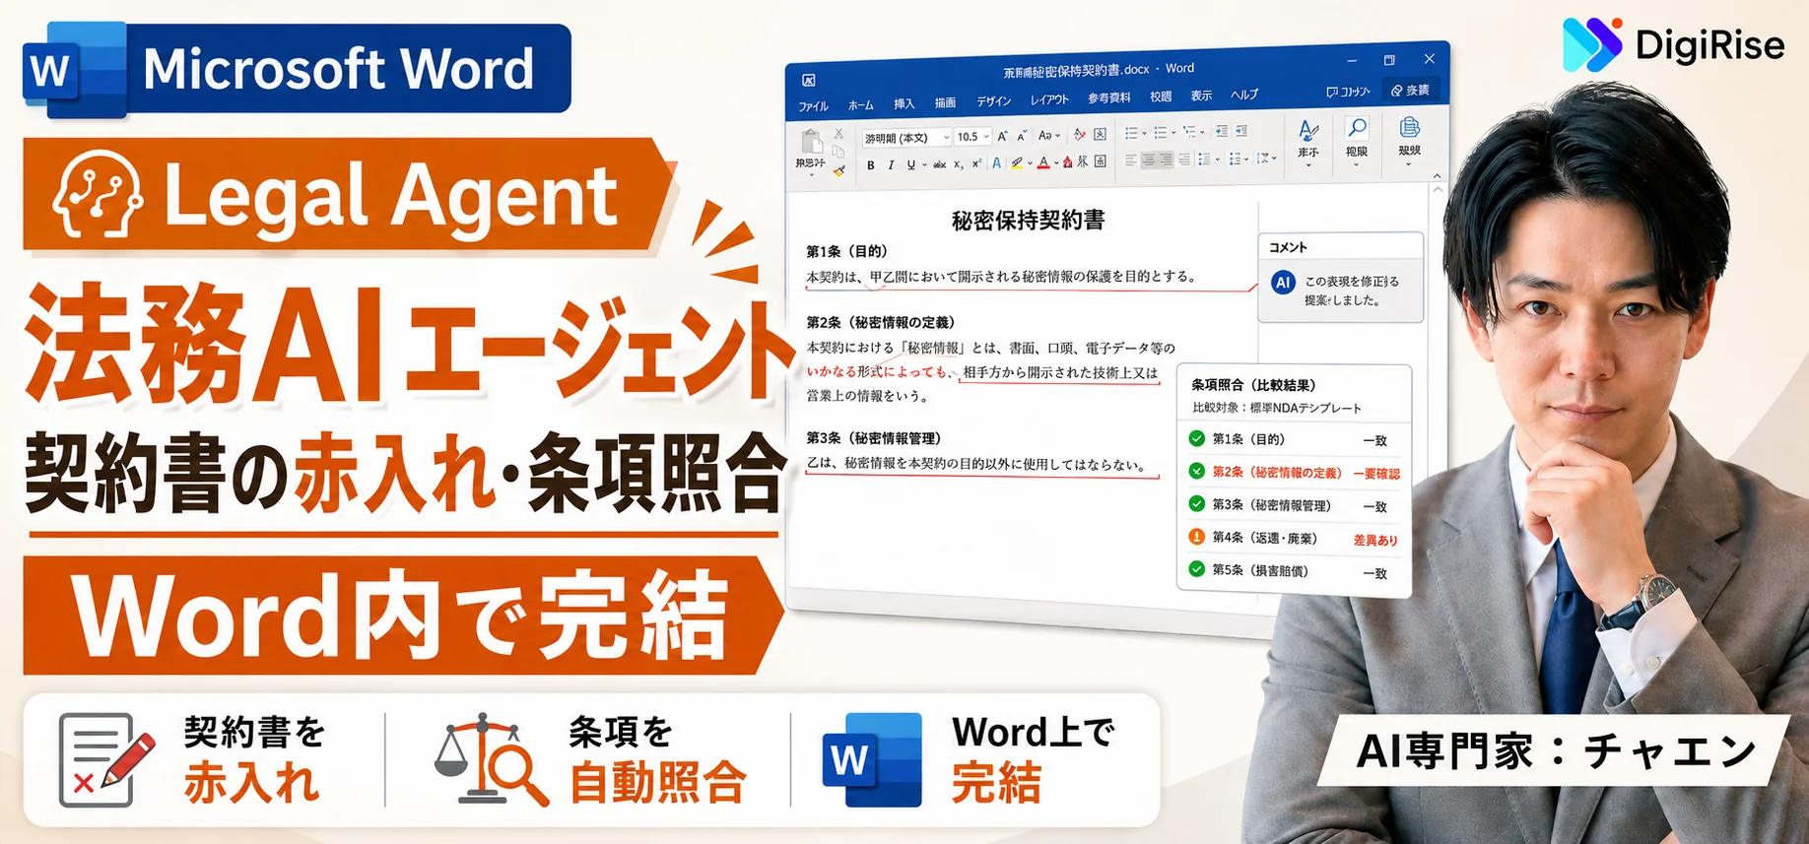Click the numbered list icon
The width and height of the screenshot is (1809, 844).
[x=1161, y=132]
